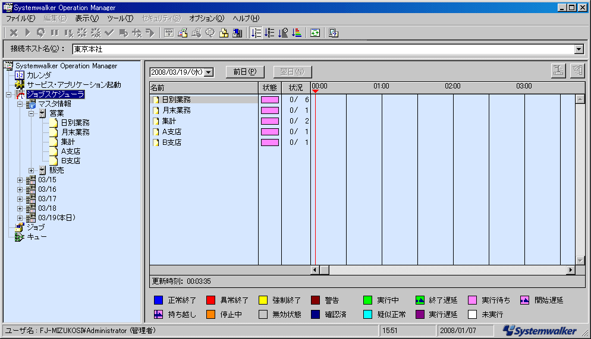This screenshot has width=591, height=339.
Task: Select the Systemwalker Operation Manager root node
Action: click(67, 66)
